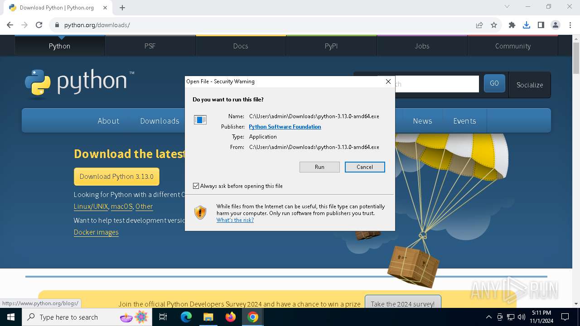Click the taskbar search box
580x326 pixels.
[x=87, y=317]
